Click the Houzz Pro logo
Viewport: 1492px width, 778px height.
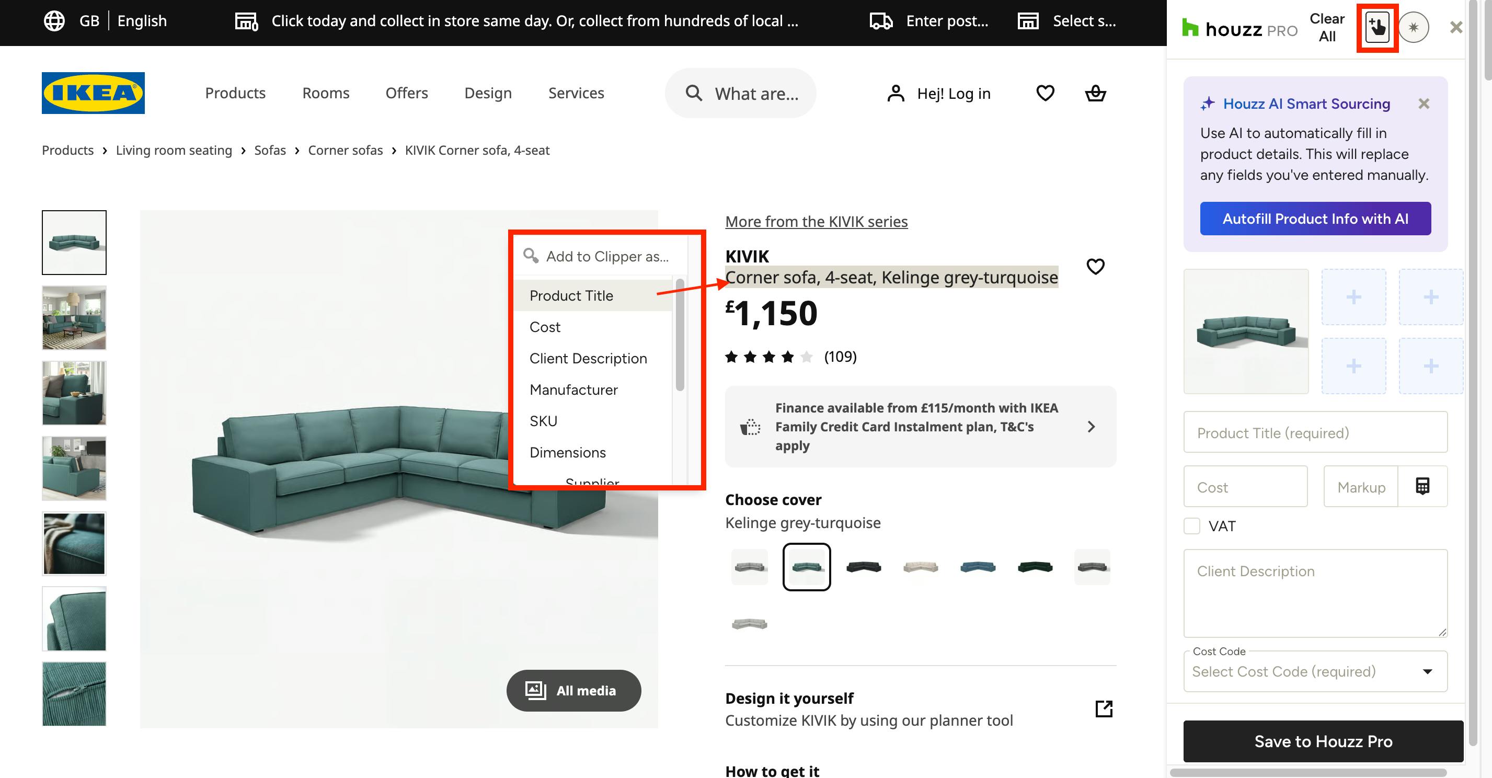[x=1239, y=28]
